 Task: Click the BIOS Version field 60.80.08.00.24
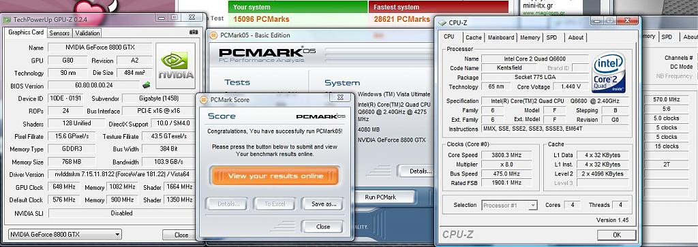coord(94,85)
